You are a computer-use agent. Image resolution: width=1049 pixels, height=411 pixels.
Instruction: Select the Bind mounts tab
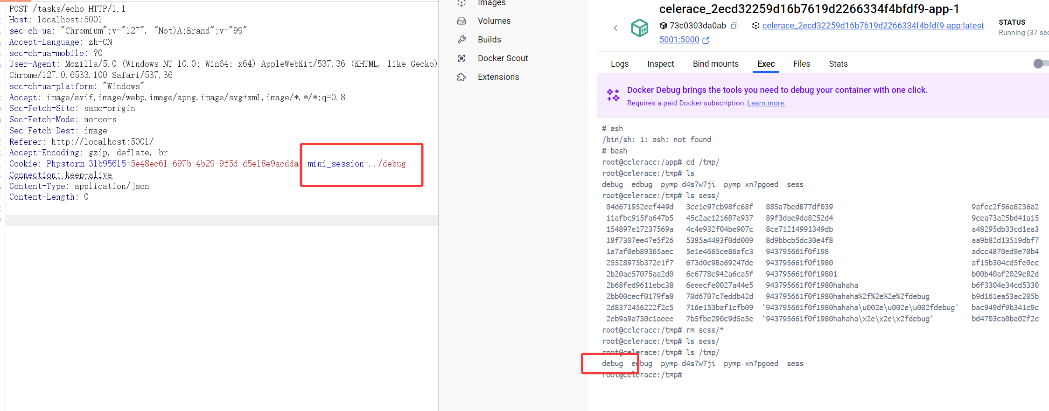coord(715,64)
